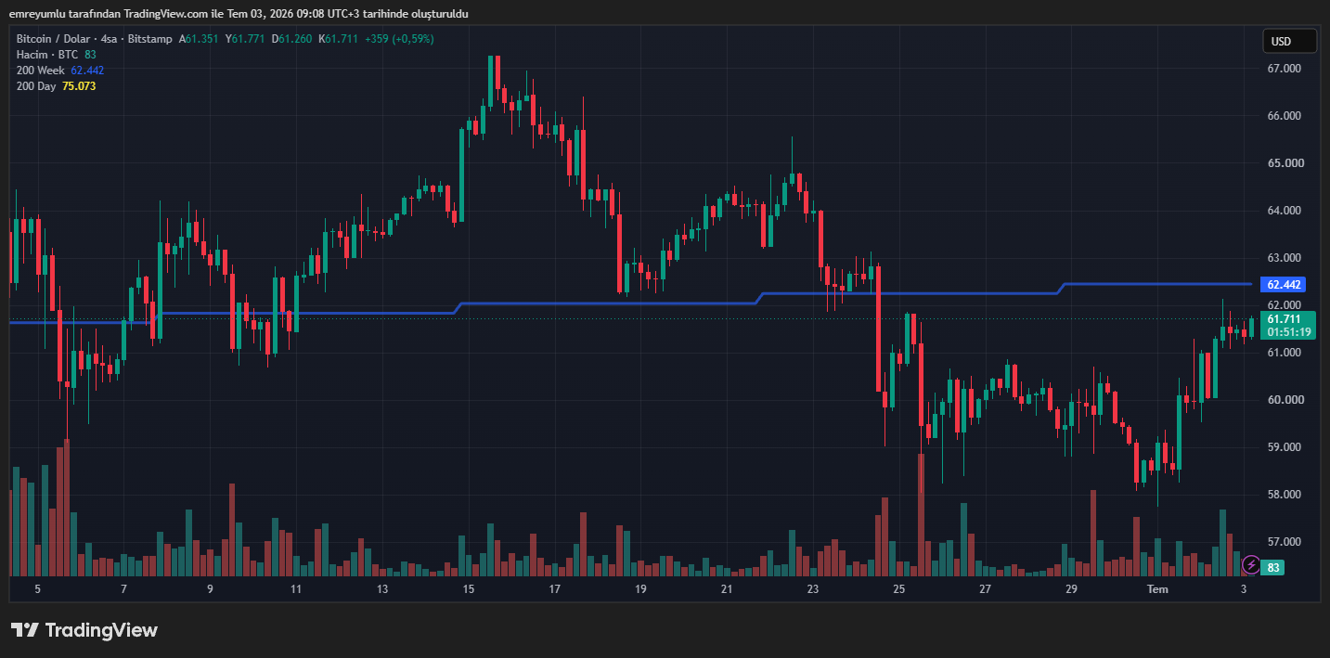Click the open value A61.351

(x=199, y=39)
